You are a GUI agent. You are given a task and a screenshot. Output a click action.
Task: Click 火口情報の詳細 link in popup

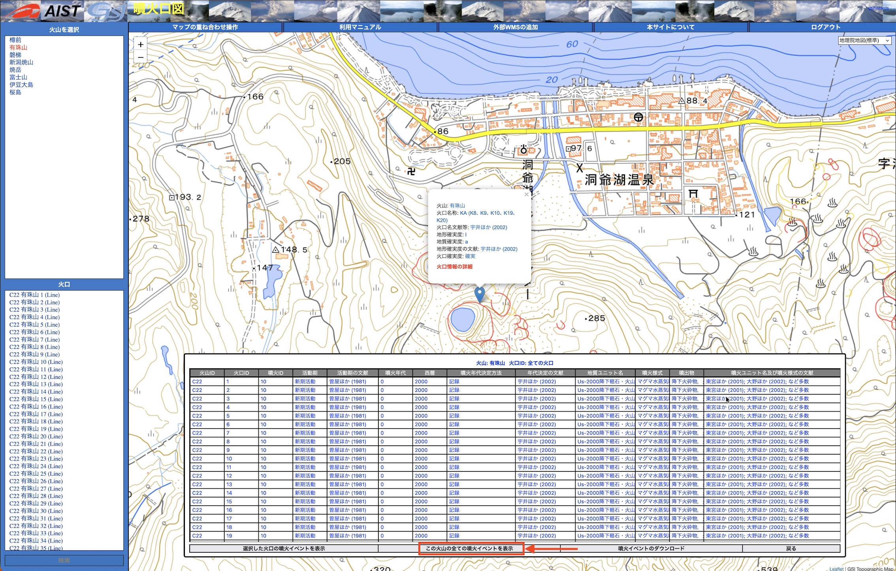[x=454, y=267]
